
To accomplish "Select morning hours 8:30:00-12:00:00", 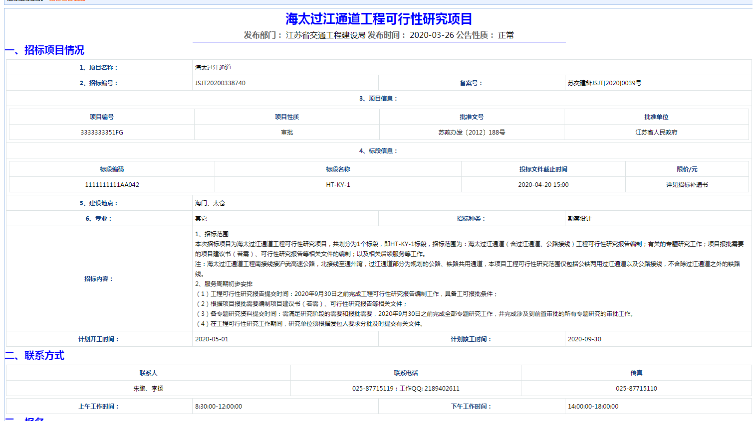I will (x=219, y=407).
